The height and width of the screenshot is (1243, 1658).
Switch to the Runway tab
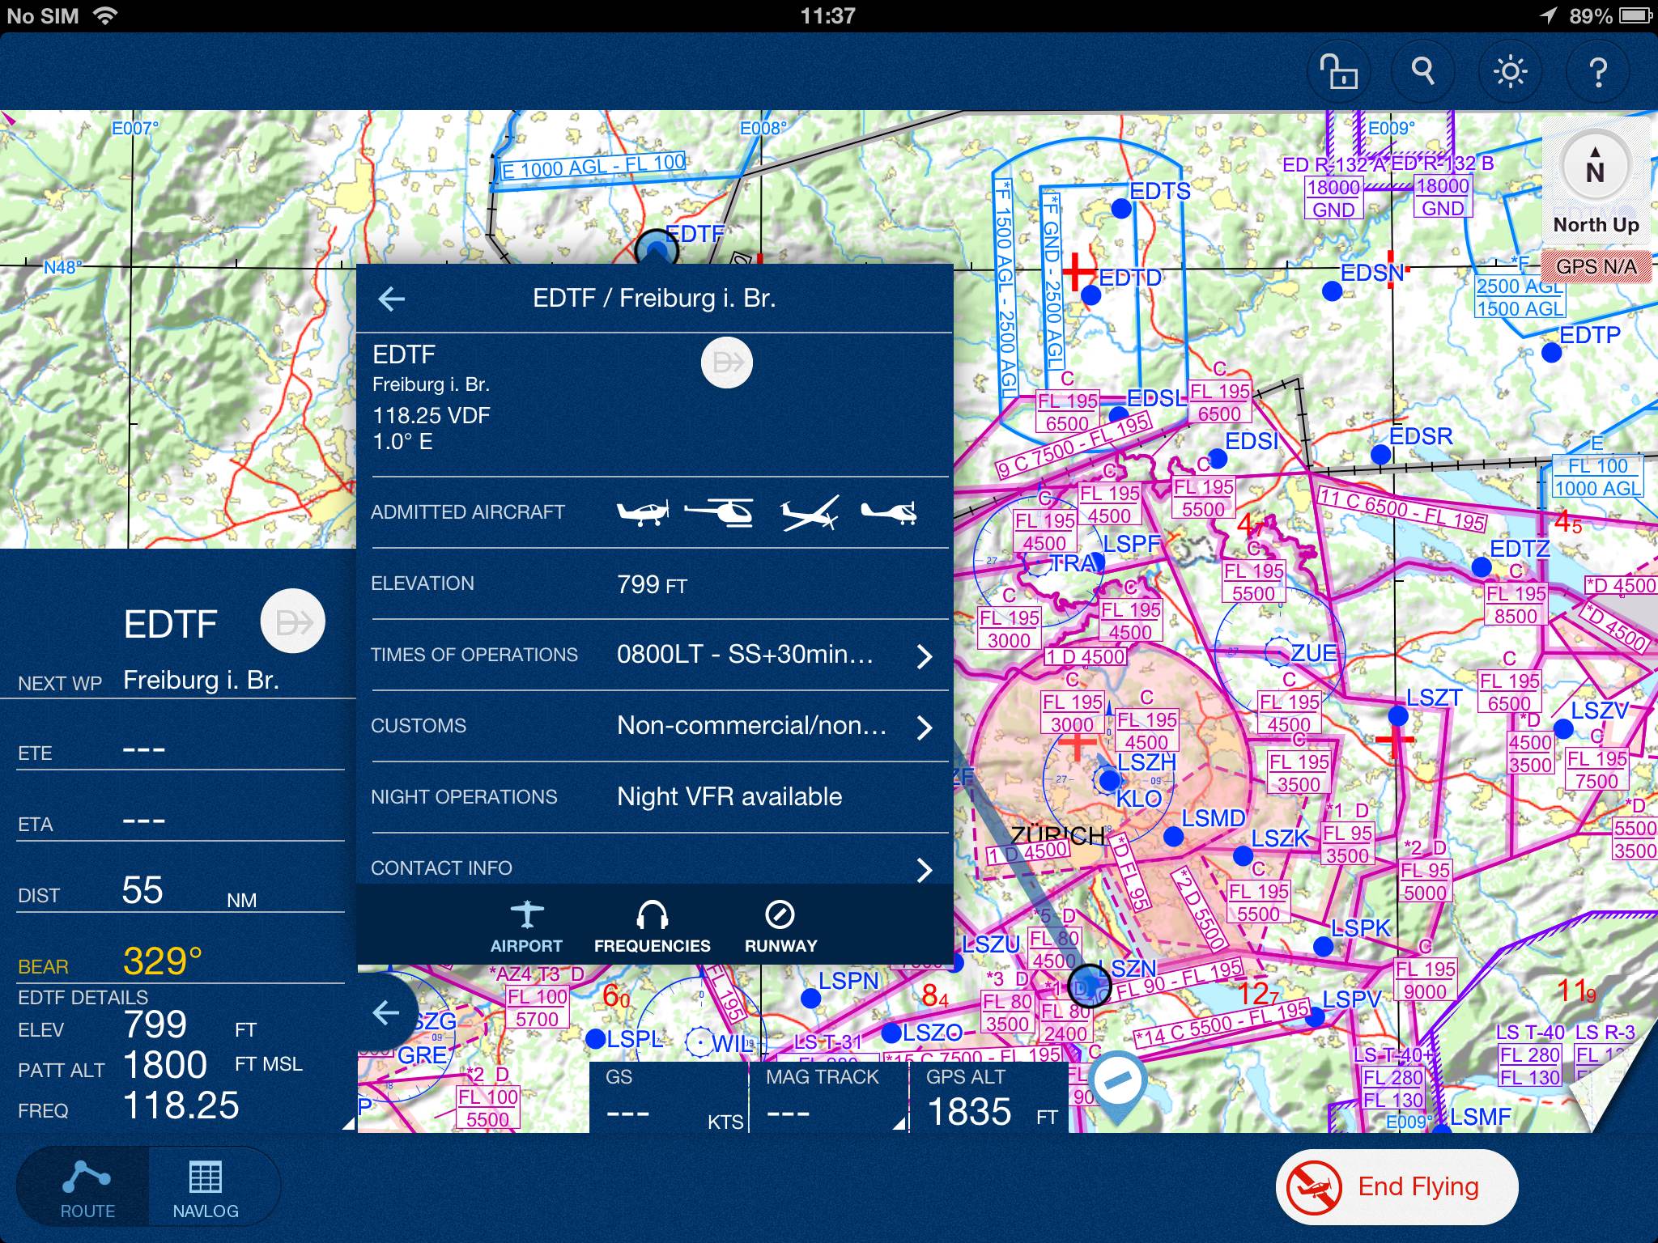pos(780,927)
